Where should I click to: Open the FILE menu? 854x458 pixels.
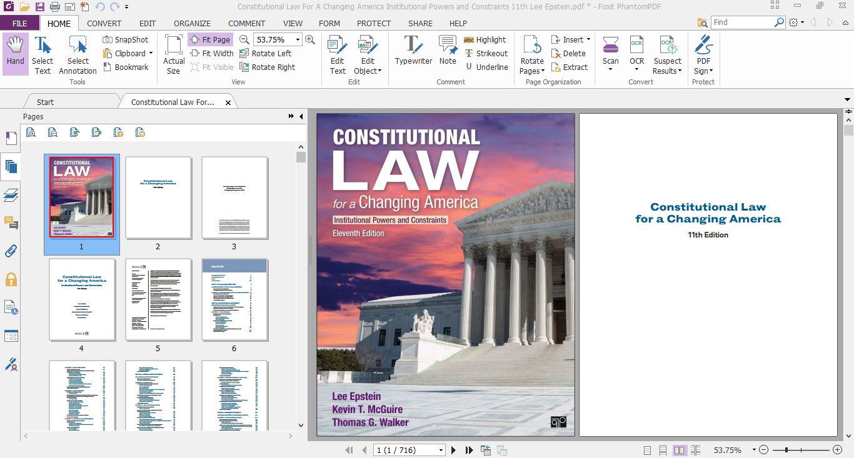pyautogui.click(x=19, y=23)
